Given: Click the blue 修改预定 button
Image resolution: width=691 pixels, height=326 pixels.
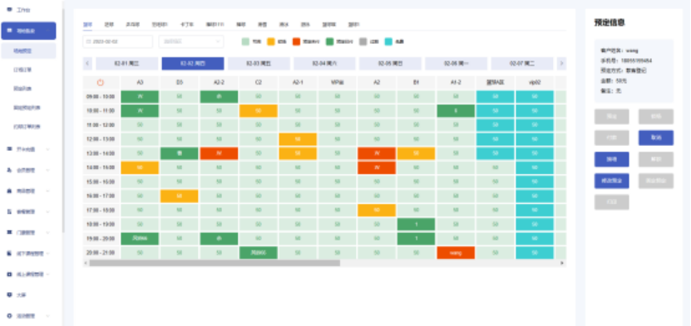Looking at the screenshot, I should [612, 181].
